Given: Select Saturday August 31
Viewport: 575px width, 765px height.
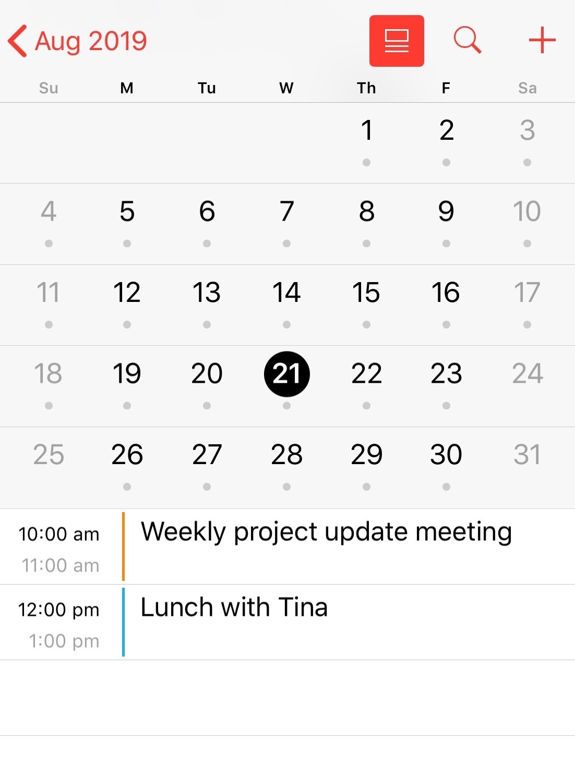Looking at the screenshot, I should point(527,455).
